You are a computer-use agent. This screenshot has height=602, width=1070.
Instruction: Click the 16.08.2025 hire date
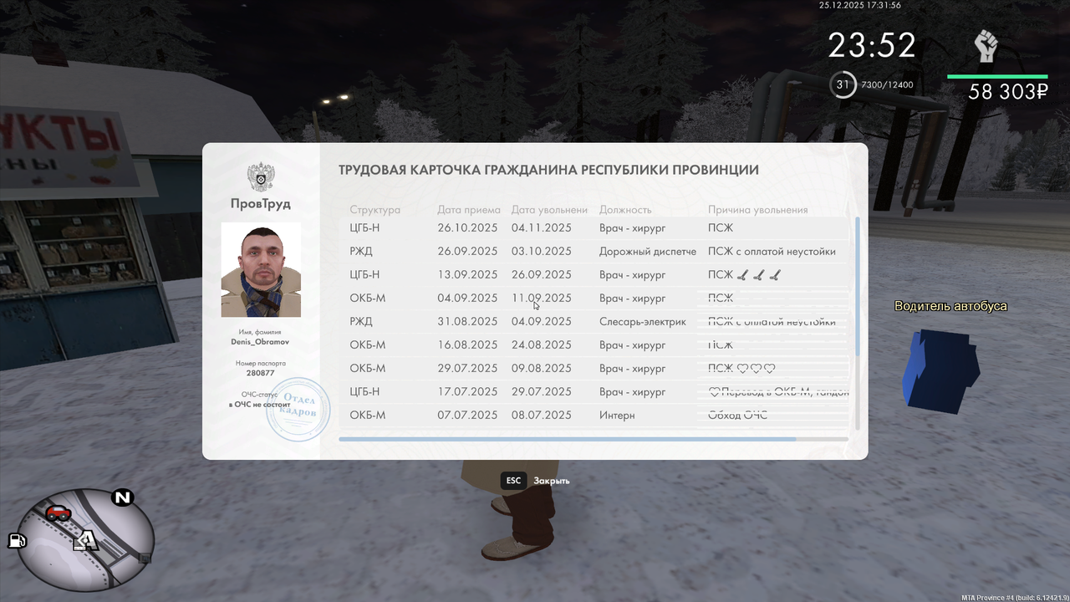coord(467,344)
